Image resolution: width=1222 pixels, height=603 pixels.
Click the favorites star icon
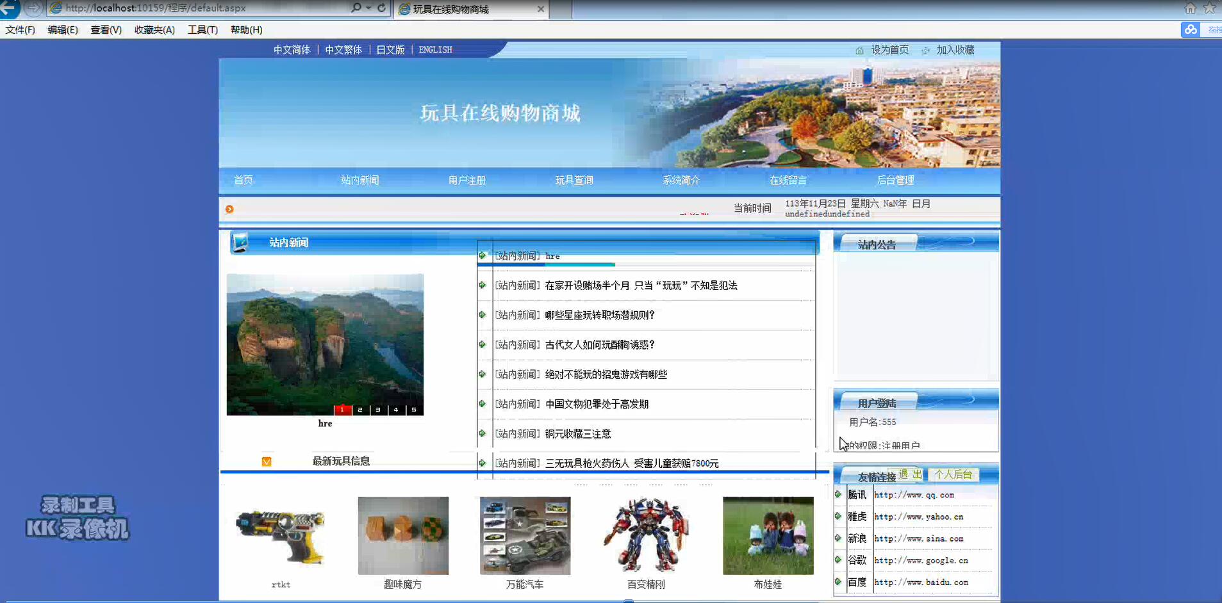tap(1210, 8)
